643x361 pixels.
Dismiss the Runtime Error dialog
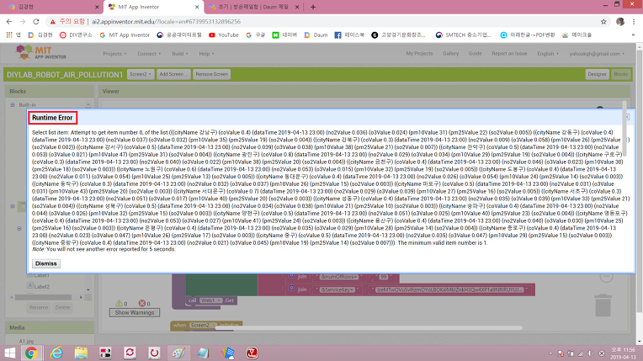pyautogui.click(x=46, y=263)
